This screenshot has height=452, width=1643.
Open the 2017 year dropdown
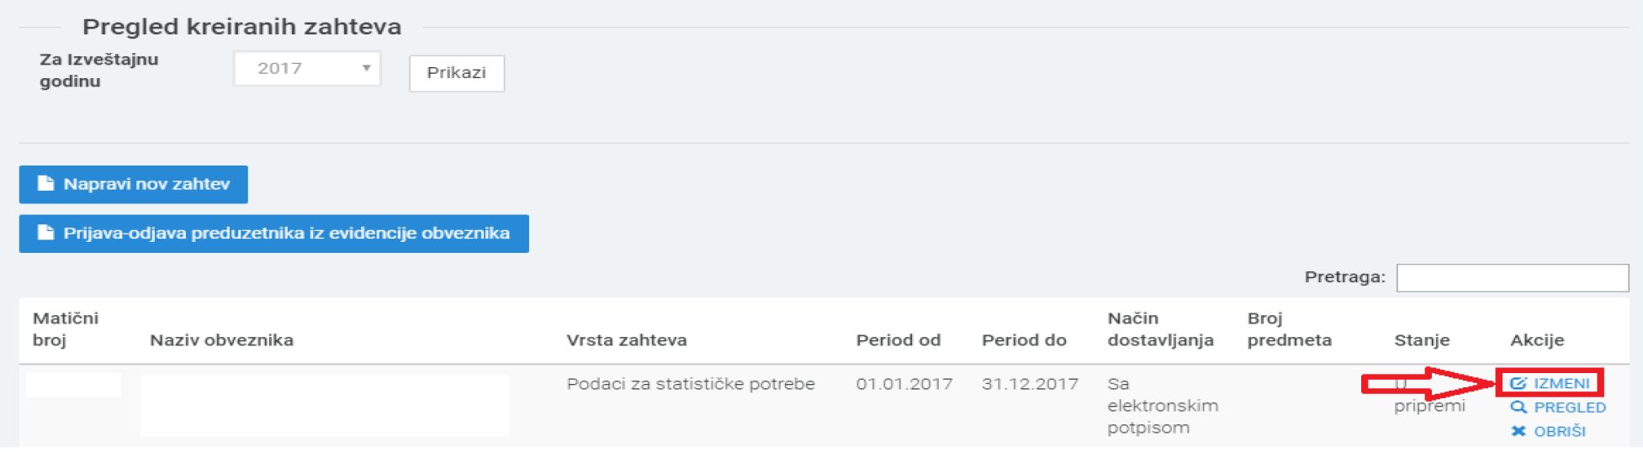[x=307, y=69]
